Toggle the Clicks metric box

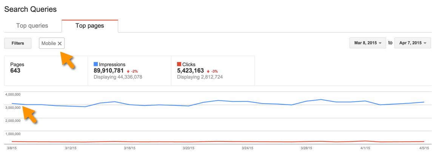(213, 71)
